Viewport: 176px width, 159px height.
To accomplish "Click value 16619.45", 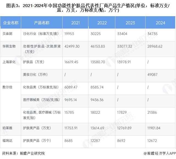I will tap(71, 62).
